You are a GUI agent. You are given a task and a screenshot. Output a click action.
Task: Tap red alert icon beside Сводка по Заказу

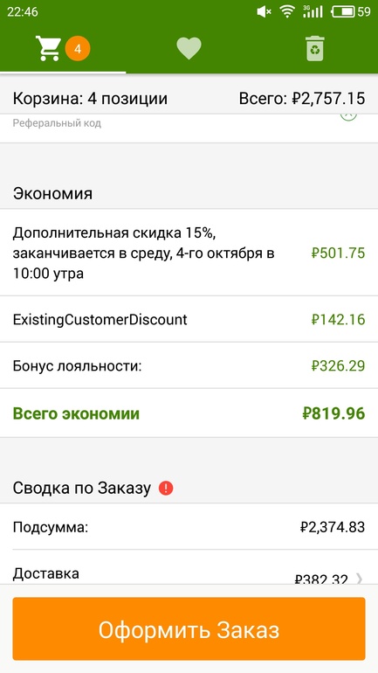point(166,488)
